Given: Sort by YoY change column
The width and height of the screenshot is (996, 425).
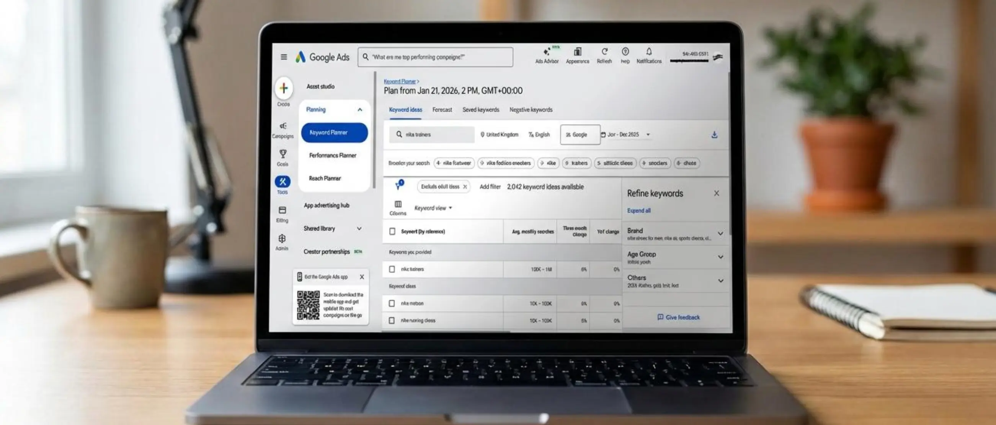Looking at the screenshot, I should [608, 232].
